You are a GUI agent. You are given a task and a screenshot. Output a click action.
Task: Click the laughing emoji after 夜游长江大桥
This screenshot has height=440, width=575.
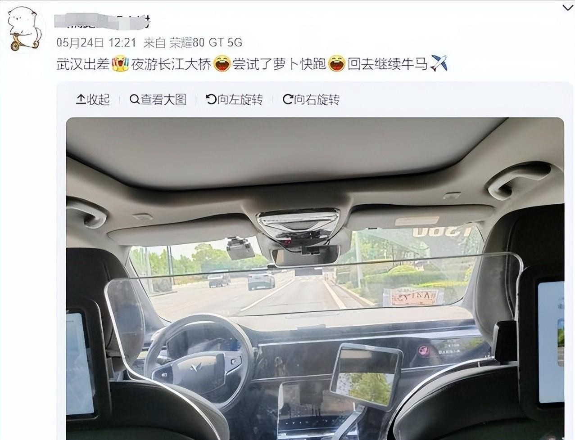click(x=222, y=64)
